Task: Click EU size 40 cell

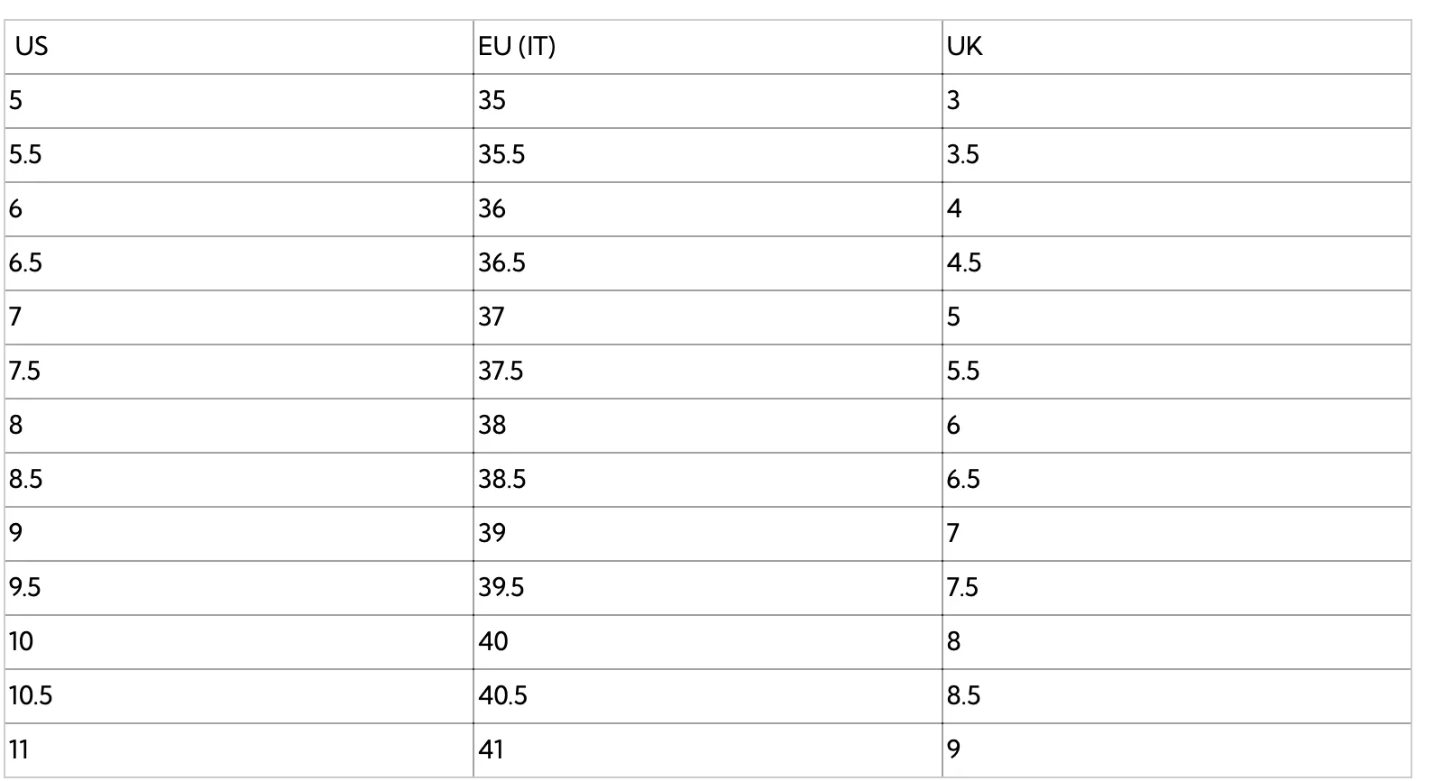Action: pyautogui.click(x=708, y=642)
